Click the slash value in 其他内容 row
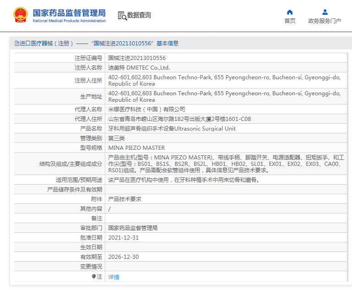352x290 pixels. point(109,209)
